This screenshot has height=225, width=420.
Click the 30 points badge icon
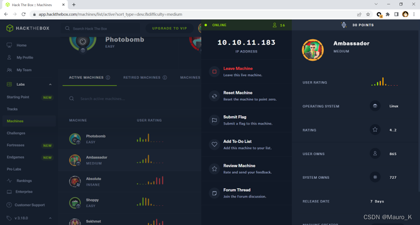pyautogui.click(x=344, y=25)
